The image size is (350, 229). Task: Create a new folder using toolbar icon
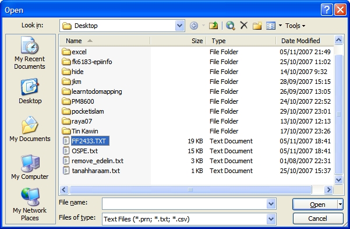257,26
